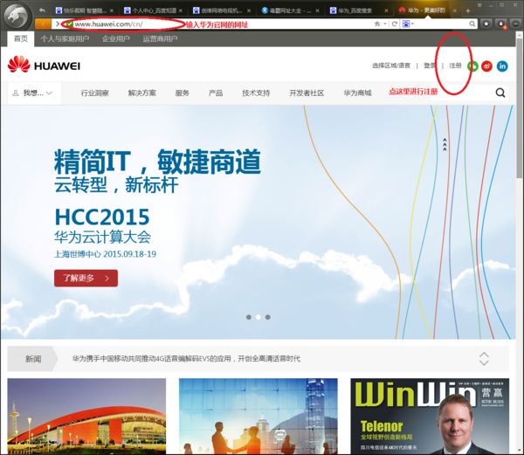Open the 服务 nav menu
This screenshot has height=455, width=524.
[x=183, y=93]
